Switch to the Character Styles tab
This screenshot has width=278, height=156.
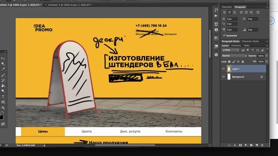point(250,41)
